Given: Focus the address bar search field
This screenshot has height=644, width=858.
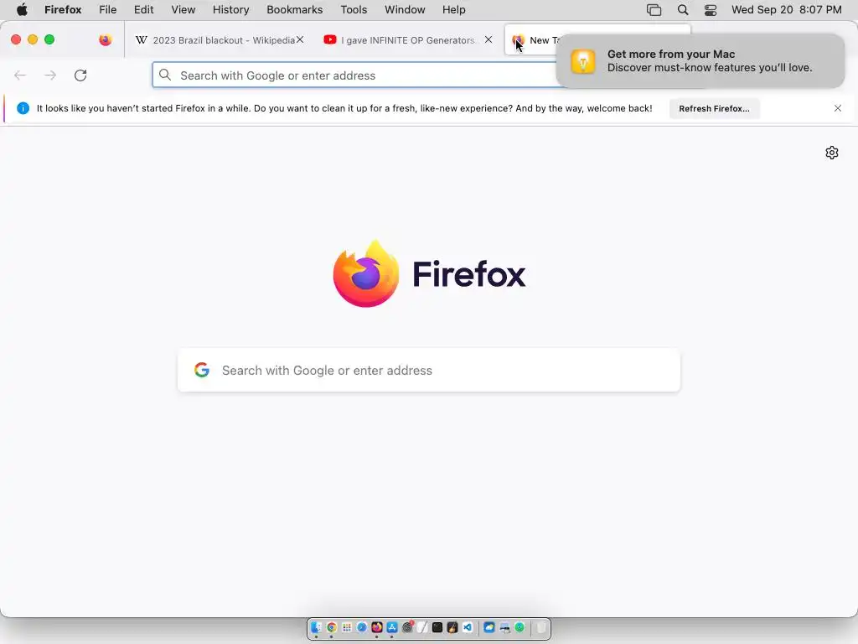Looking at the screenshot, I should tap(355, 75).
